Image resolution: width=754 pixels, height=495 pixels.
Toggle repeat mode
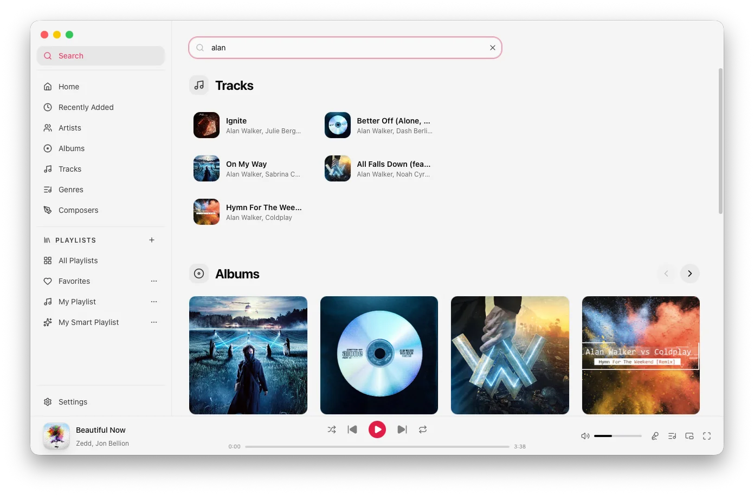click(423, 429)
